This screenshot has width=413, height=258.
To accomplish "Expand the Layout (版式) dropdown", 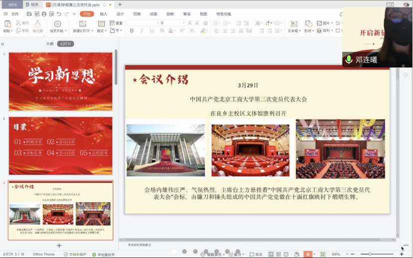I will (105, 31).
